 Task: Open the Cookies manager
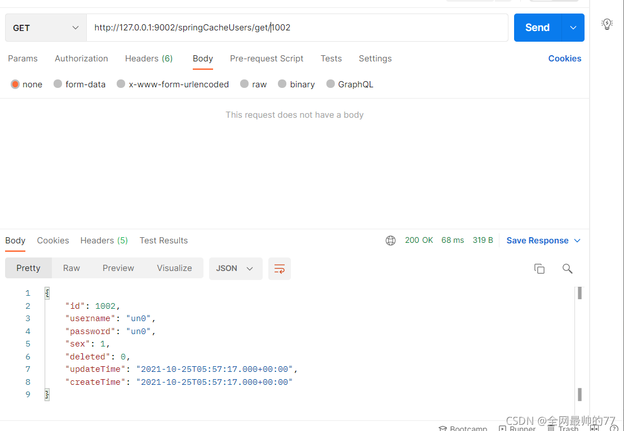pos(564,59)
